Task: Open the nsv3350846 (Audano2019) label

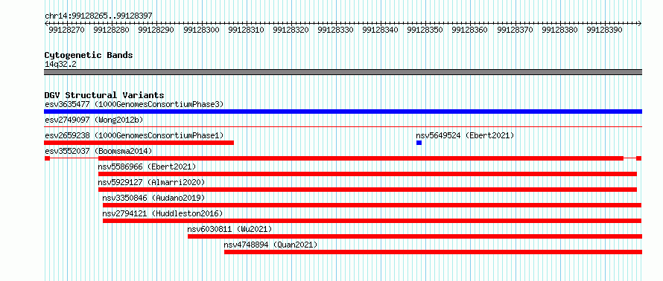Action: [154, 198]
